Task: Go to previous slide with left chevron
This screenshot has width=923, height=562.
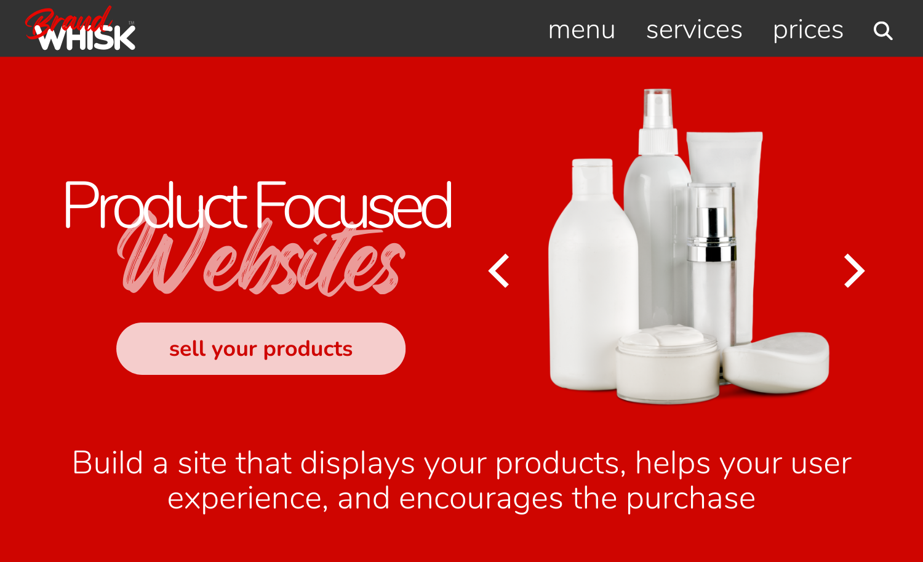Action: click(499, 271)
